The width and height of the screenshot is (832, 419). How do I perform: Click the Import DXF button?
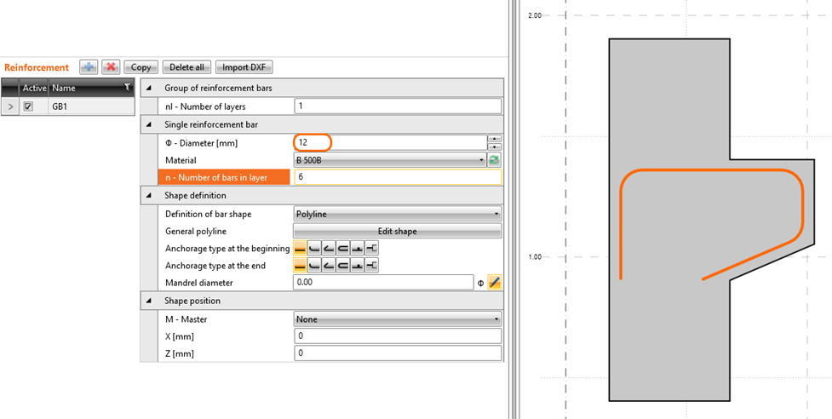pos(244,67)
